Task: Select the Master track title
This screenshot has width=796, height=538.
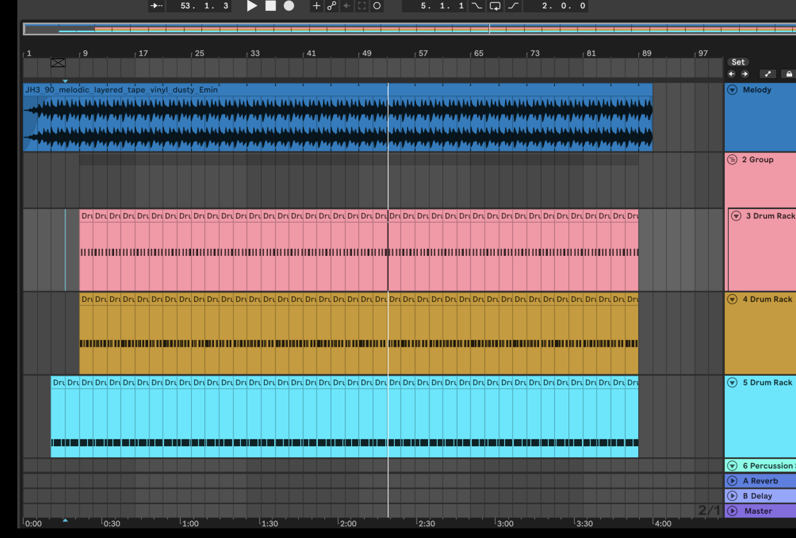Action: tap(758, 511)
